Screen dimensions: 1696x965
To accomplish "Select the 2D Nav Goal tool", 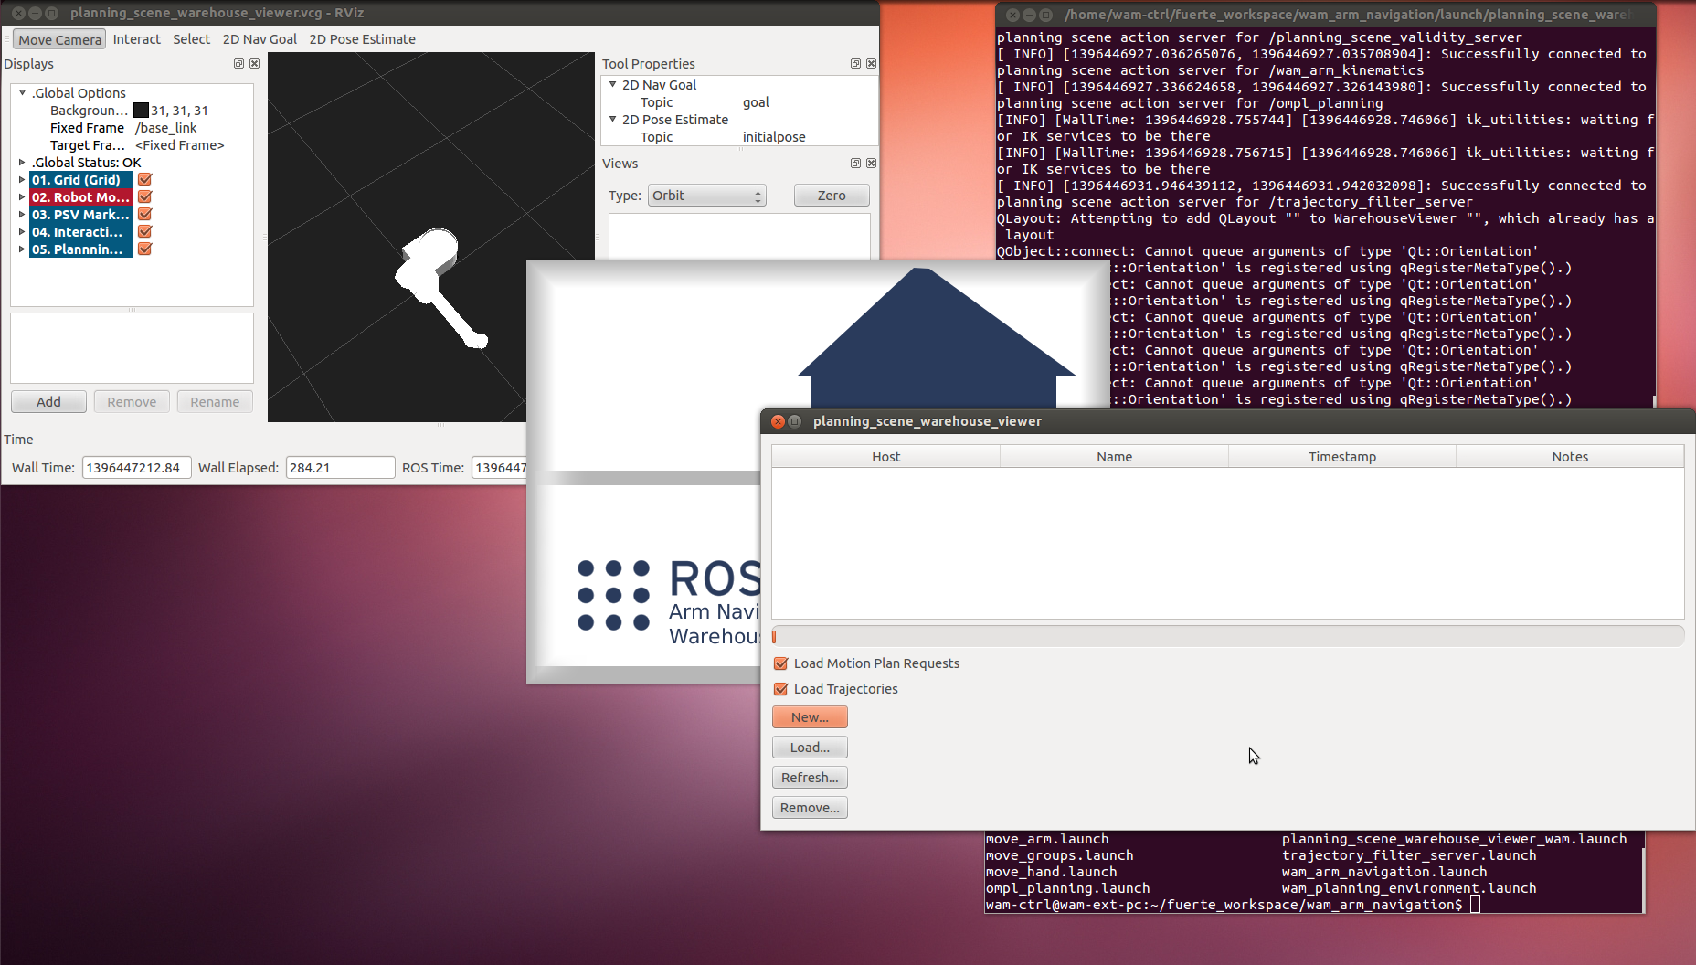I will tap(260, 39).
